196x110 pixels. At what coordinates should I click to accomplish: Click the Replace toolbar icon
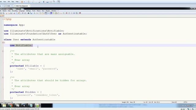click(x=31, y=13)
